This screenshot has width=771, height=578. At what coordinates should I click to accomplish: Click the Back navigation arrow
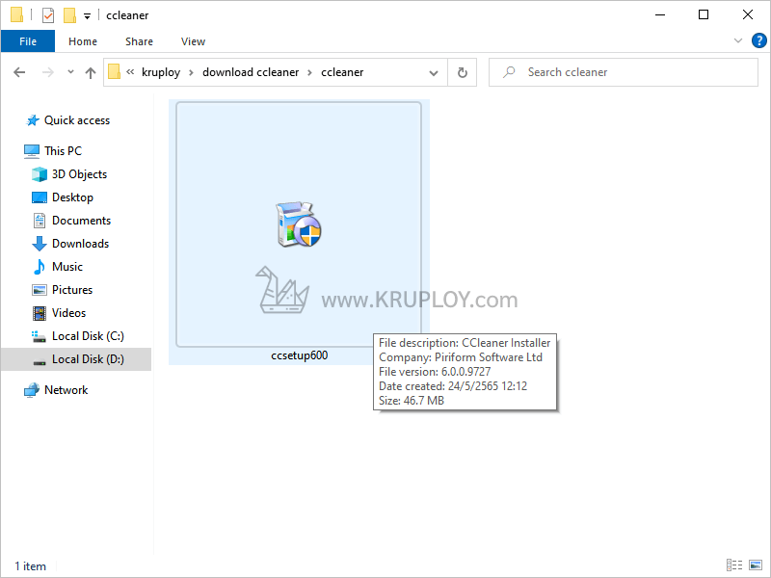pyautogui.click(x=19, y=73)
